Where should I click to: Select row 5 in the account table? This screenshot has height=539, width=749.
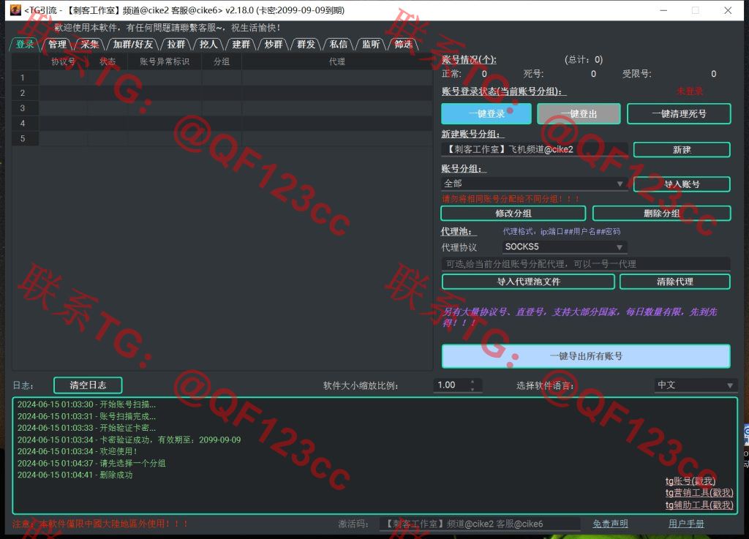click(222, 138)
